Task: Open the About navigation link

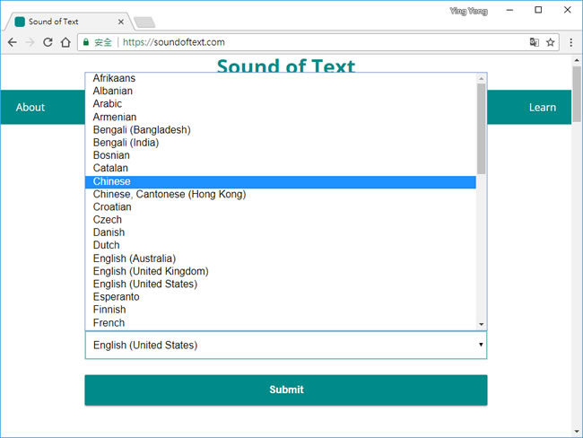Action: pyautogui.click(x=30, y=108)
